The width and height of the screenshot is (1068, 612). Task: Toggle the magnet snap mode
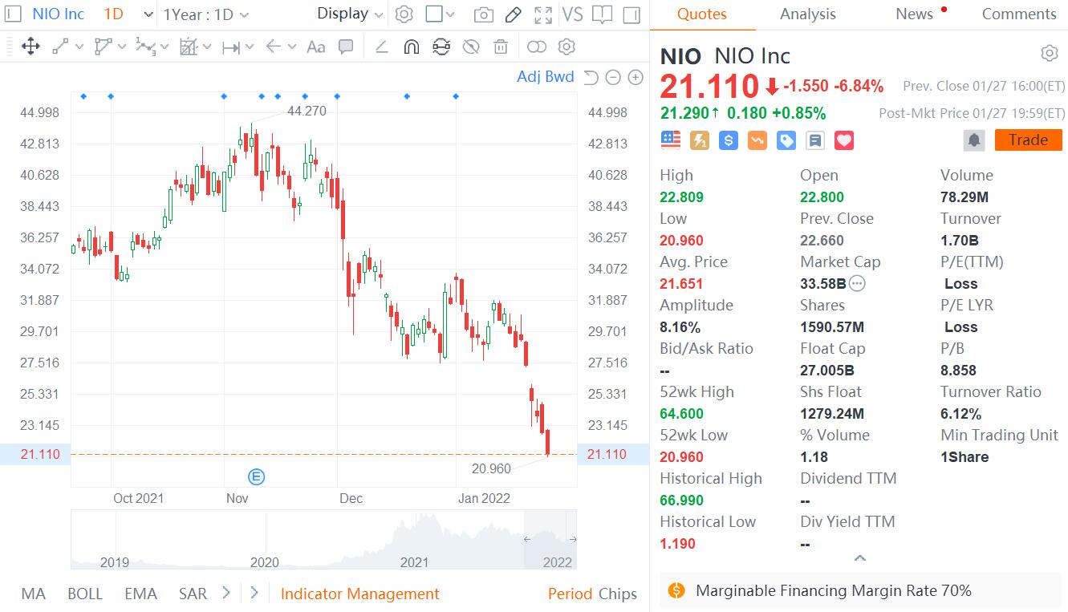click(x=411, y=47)
